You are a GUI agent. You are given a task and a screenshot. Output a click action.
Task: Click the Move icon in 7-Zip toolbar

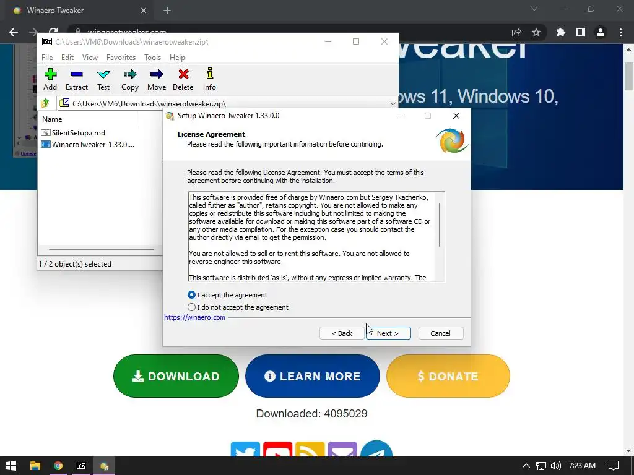pos(157,79)
